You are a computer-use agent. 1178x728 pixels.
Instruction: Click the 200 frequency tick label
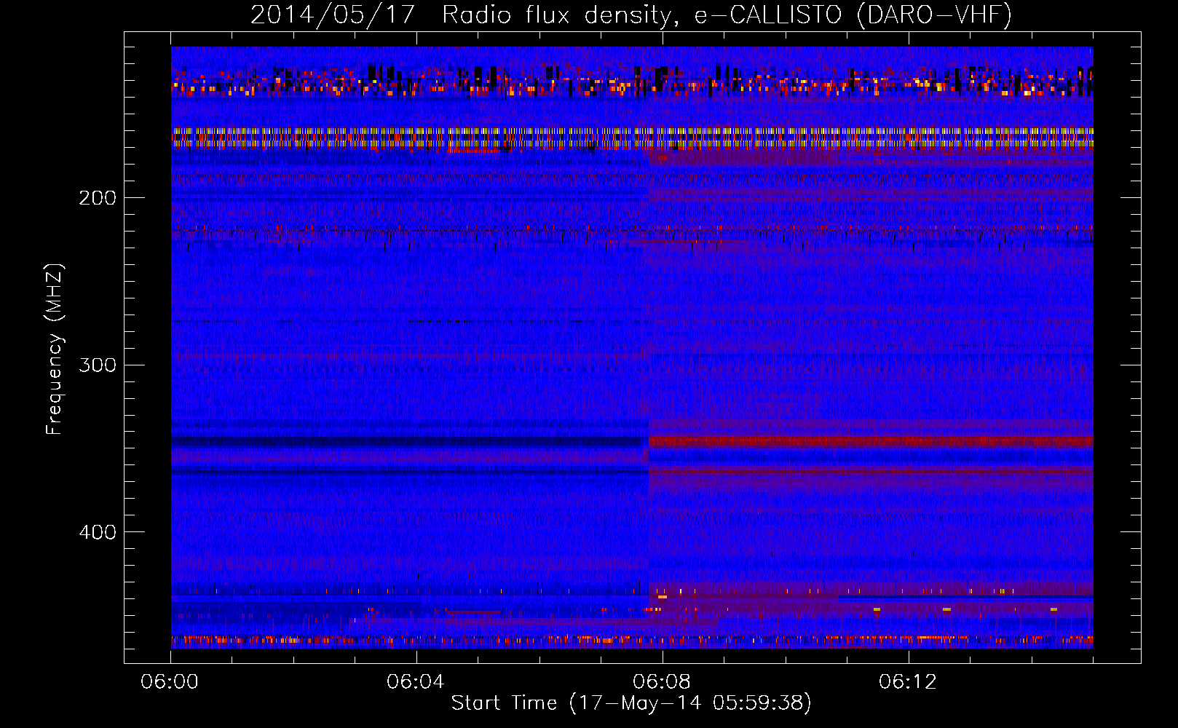tap(98, 198)
